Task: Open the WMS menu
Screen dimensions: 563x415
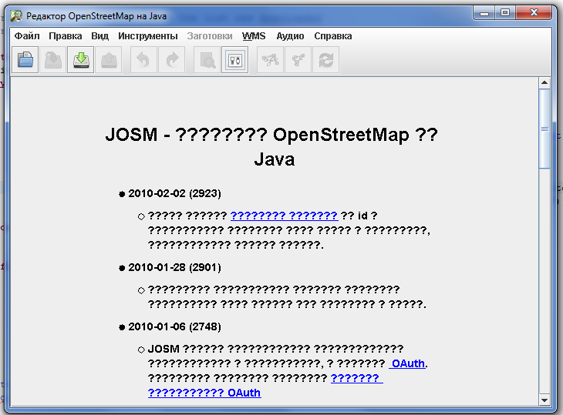Action: click(x=254, y=36)
